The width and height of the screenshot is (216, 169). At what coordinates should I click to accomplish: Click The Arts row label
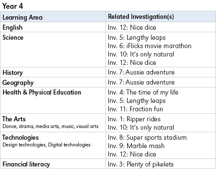coord(14,119)
